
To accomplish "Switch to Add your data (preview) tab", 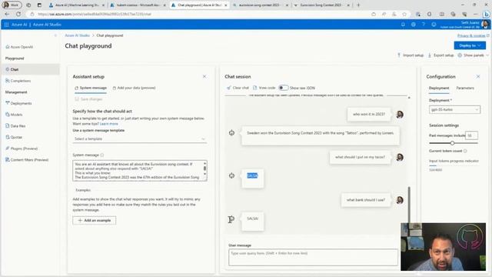I will pyautogui.click(x=134, y=88).
